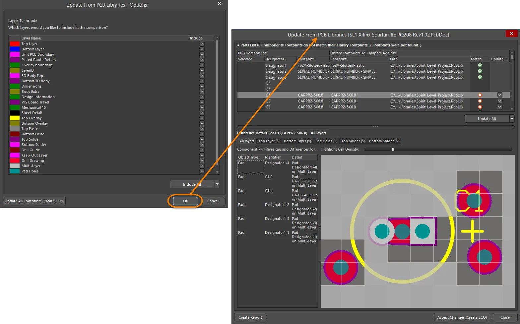Viewport: 520px width, 324px height.
Task: Click the green match icon for Designator2
Action: [480, 71]
